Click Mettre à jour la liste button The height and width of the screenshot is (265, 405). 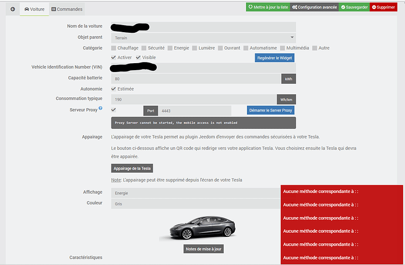point(268,7)
